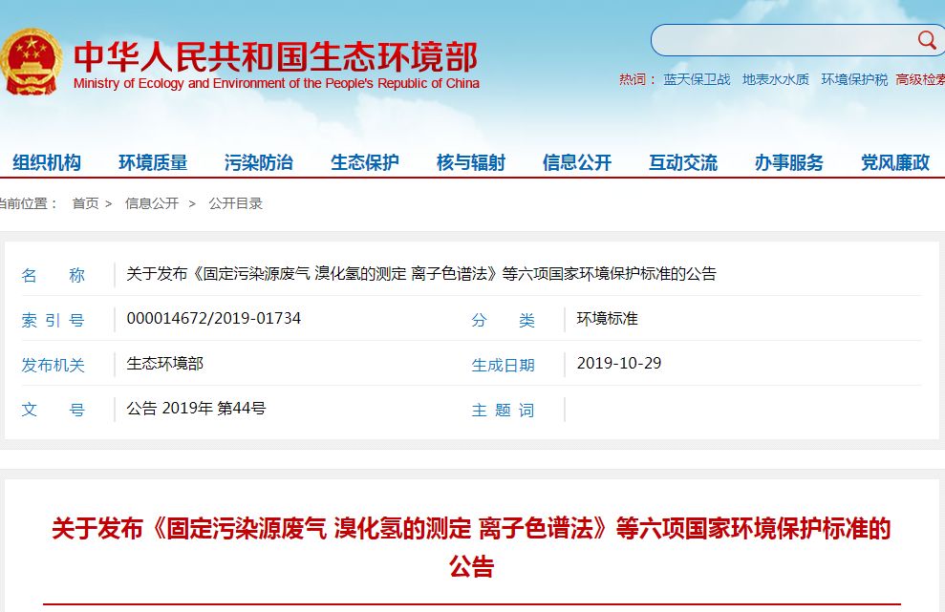945x612 pixels.
Task: Open the 组织机构 menu
Action: 47,162
